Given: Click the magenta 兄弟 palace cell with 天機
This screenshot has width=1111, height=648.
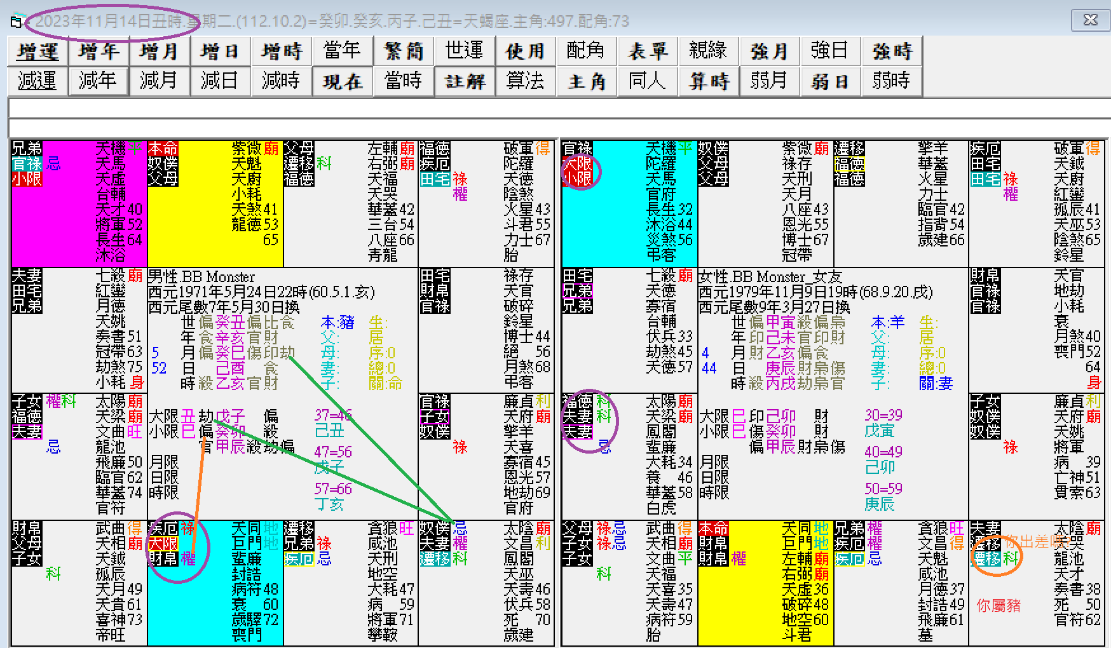Looking at the screenshot, I should click(79, 203).
